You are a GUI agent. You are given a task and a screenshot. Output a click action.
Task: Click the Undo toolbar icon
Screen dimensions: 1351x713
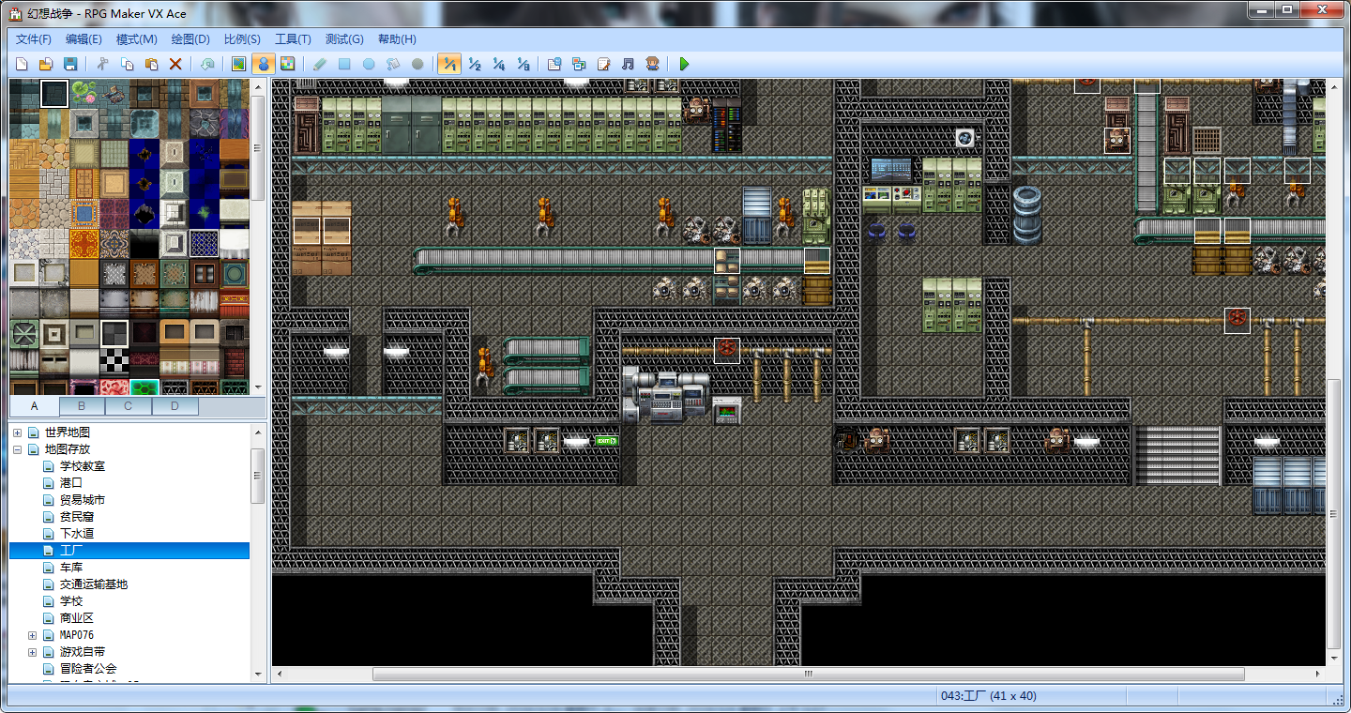pyautogui.click(x=207, y=64)
